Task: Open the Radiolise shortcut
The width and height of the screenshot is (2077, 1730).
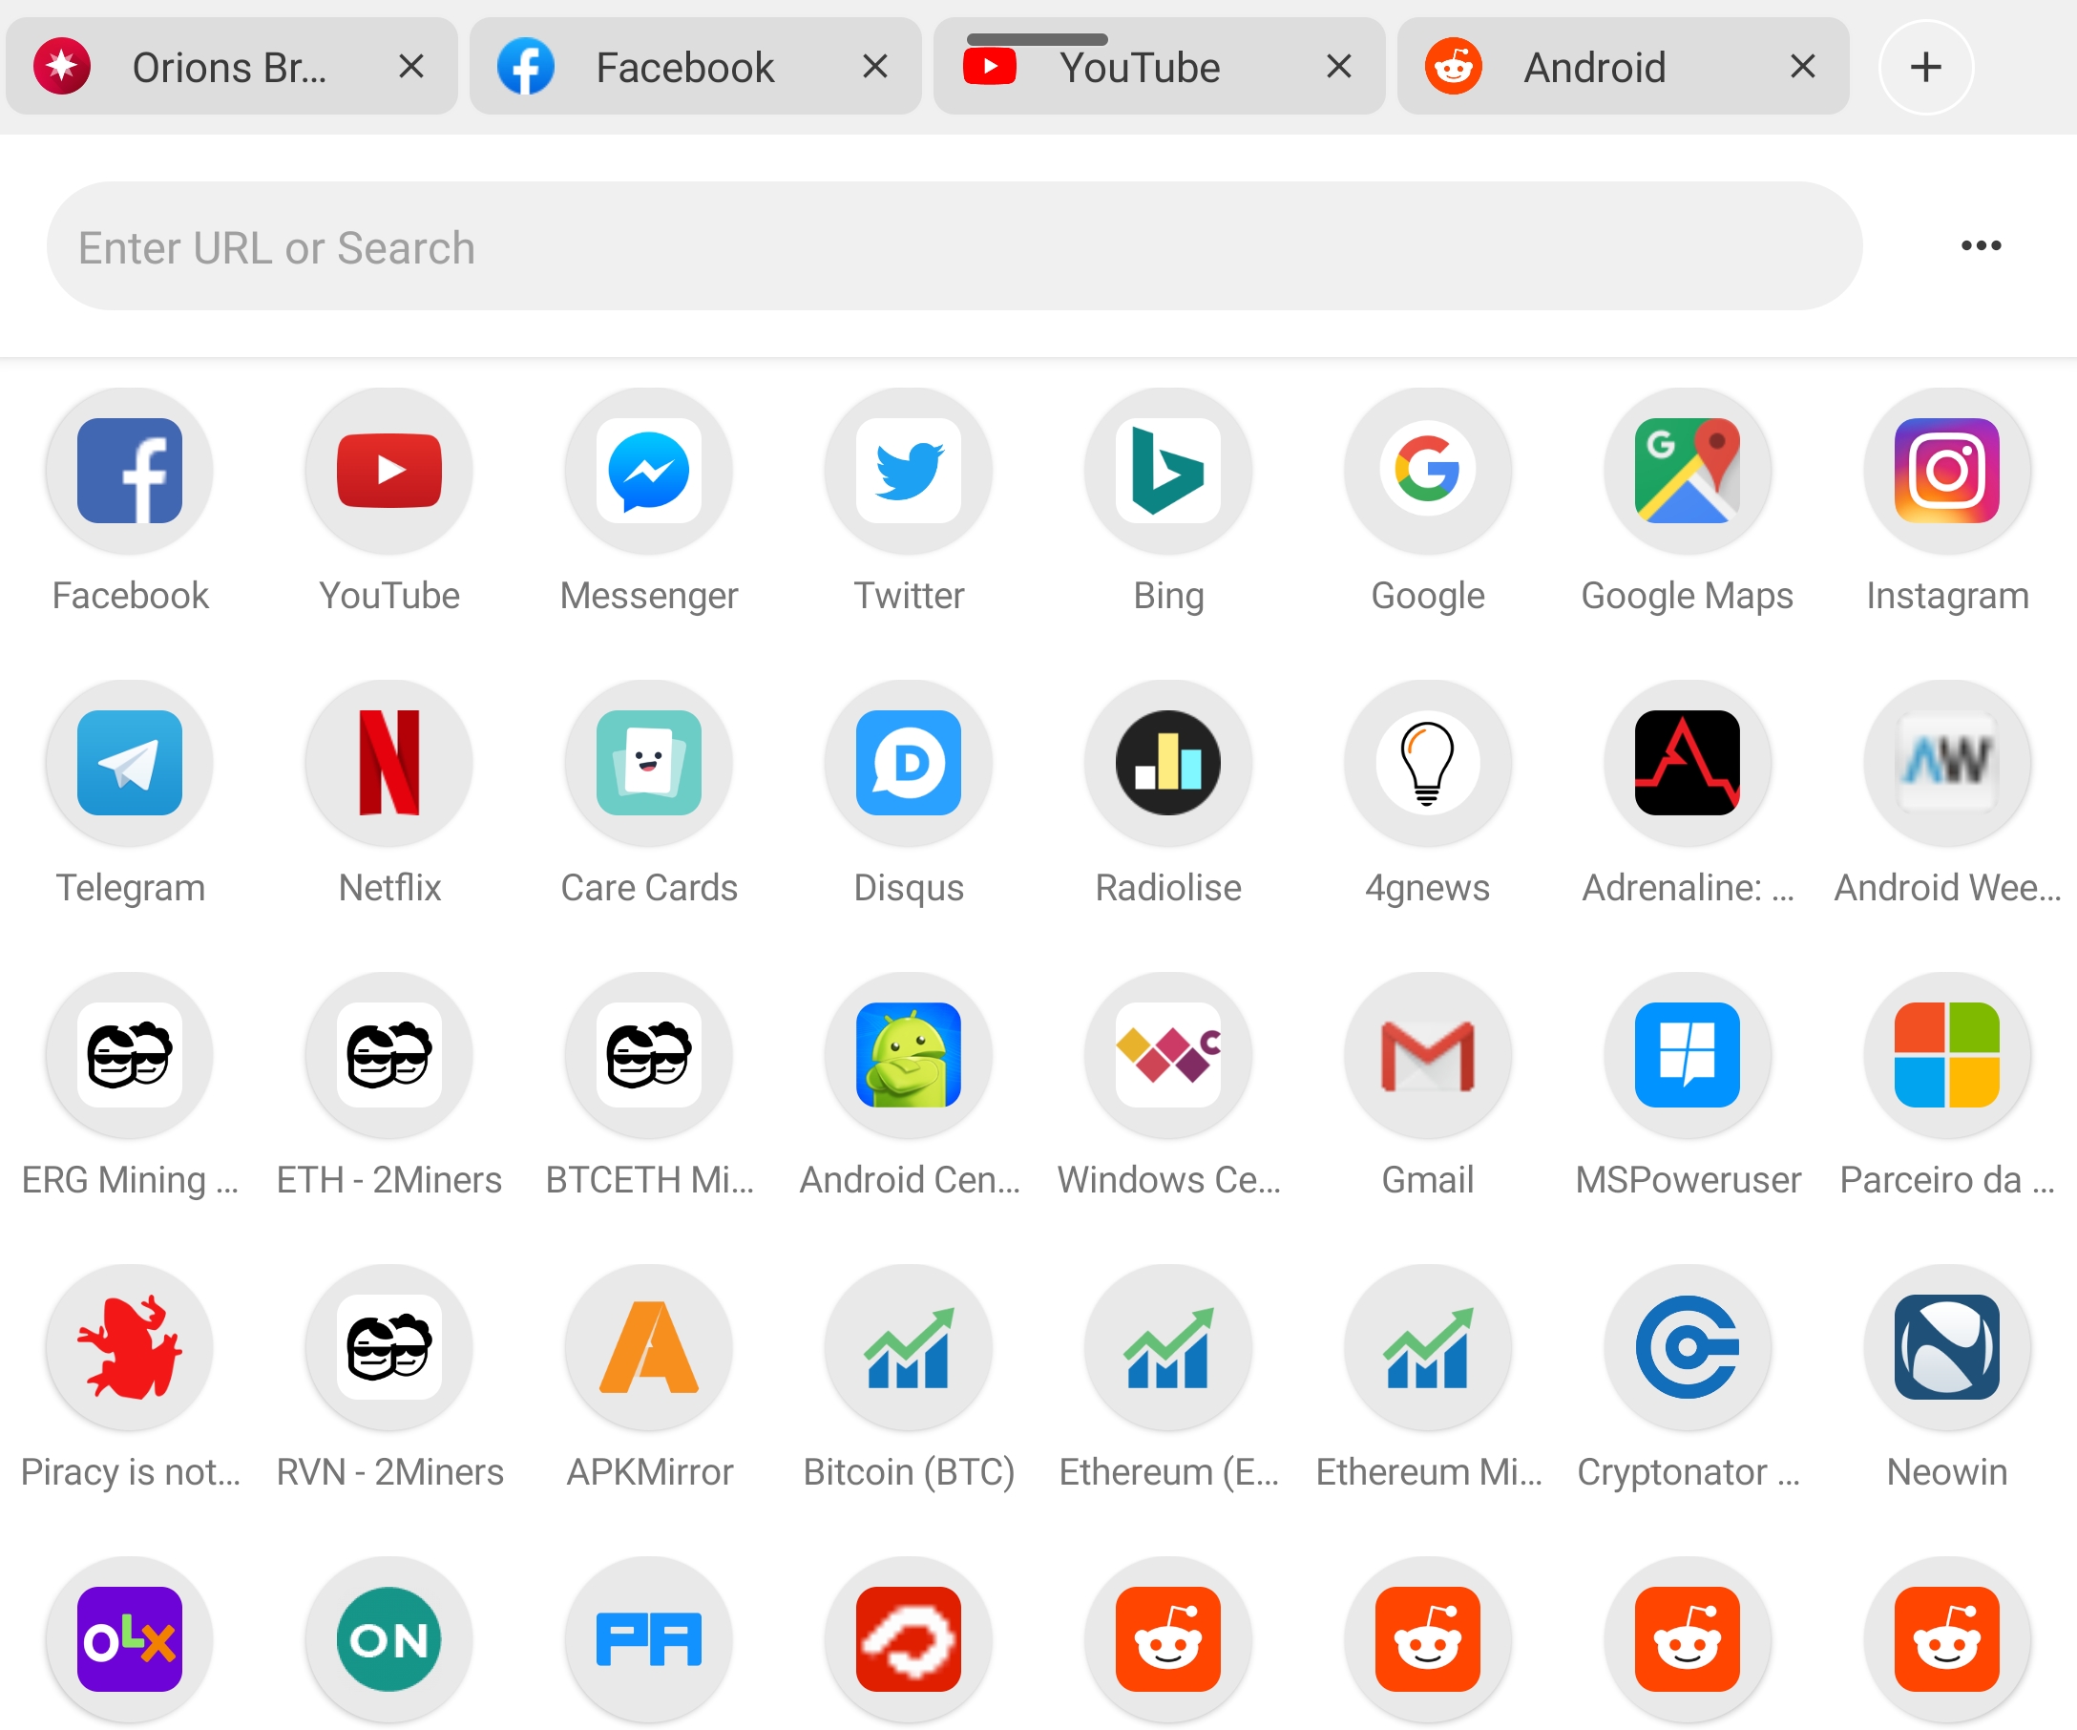Action: (1168, 763)
